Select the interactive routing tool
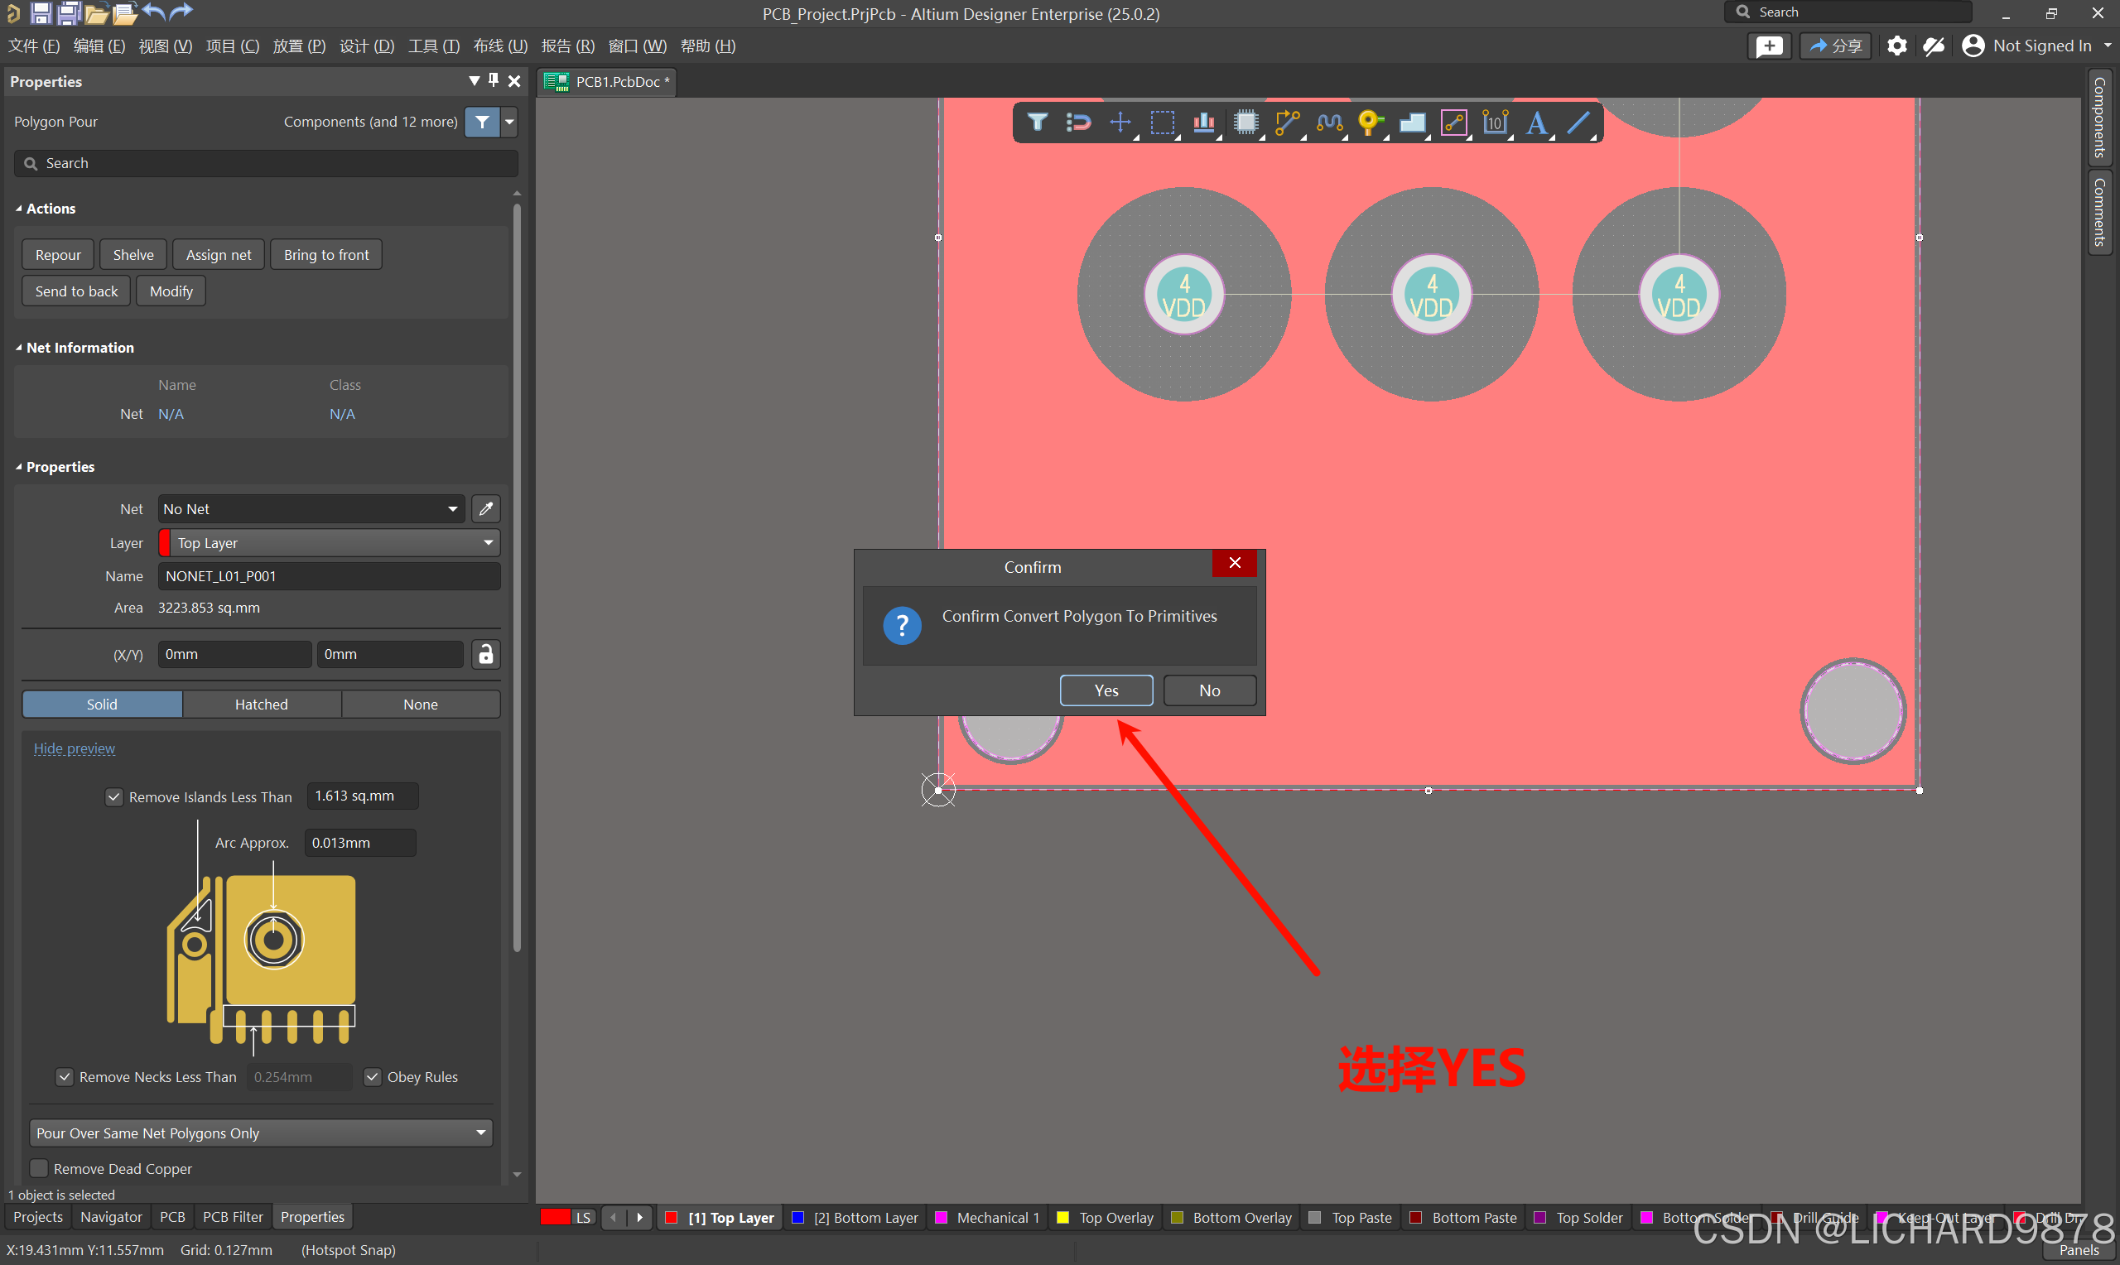Image resolution: width=2120 pixels, height=1265 pixels. pos(1286,123)
